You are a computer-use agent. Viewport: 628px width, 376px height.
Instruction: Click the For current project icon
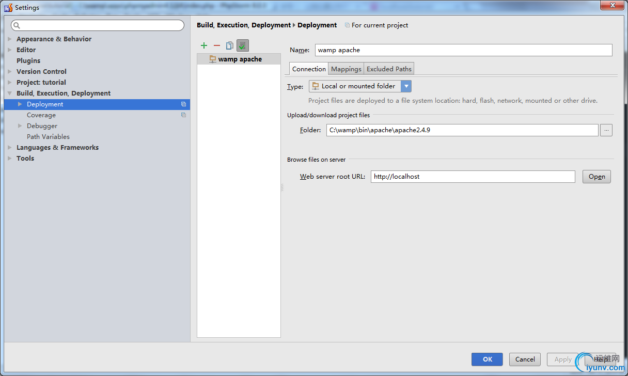tap(347, 25)
